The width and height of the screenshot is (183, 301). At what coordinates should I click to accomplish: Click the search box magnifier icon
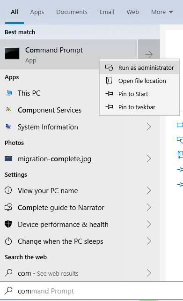(8, 291)
